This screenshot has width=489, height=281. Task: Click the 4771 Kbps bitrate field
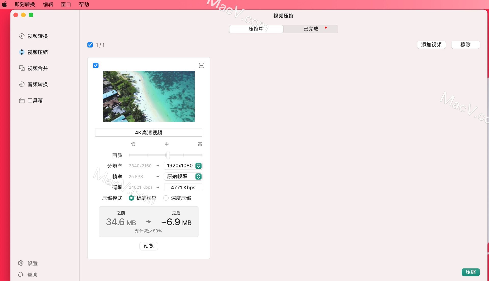click(183, 188)
